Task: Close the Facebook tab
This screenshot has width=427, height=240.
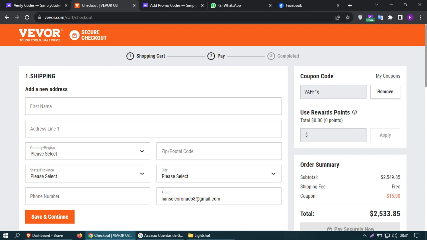Action: (338, 5)
